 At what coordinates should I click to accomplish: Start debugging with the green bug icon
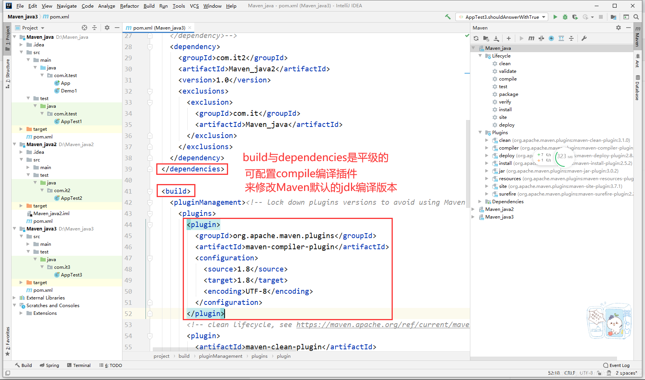pos(565,17)
